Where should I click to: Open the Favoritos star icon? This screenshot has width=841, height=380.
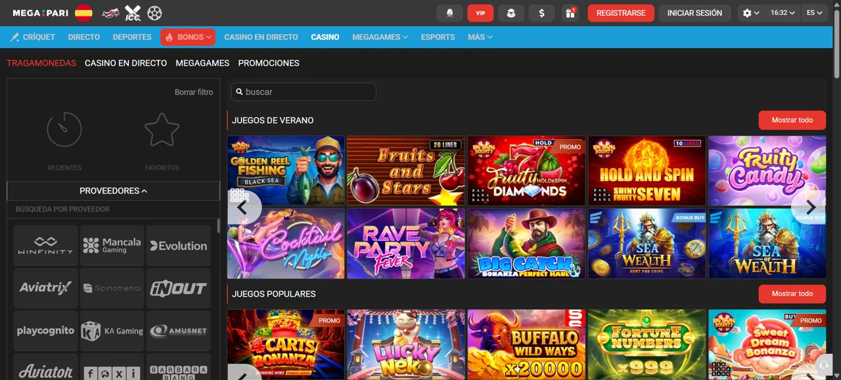[162, 129]
